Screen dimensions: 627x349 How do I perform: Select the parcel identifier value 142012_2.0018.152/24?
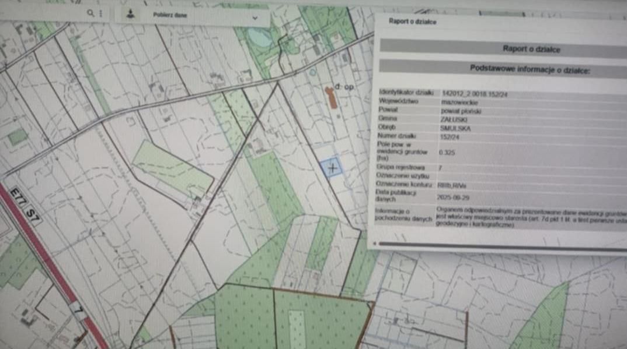[x=475, y=94]
